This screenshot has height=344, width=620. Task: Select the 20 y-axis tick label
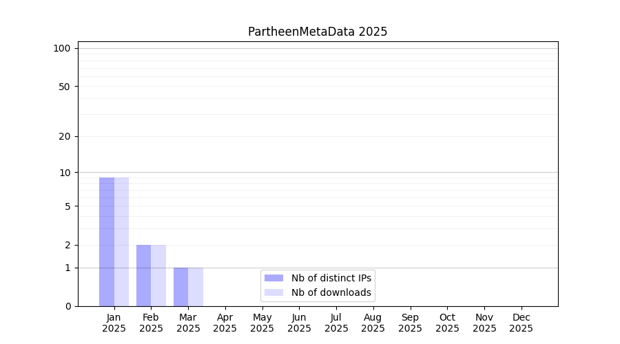pos(65,136)
